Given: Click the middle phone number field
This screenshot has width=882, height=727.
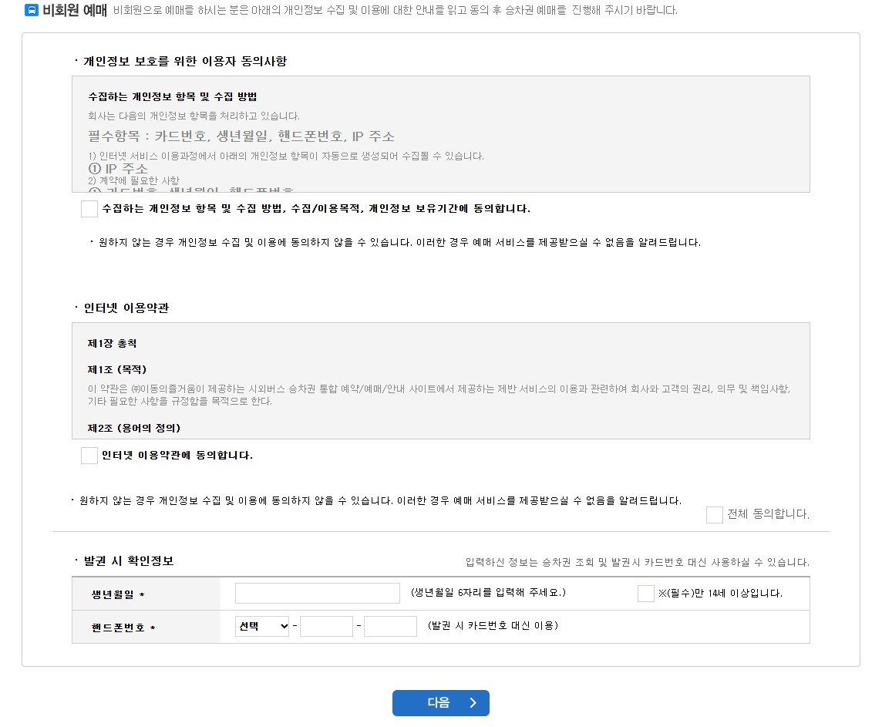Looking at the screenshot, I should pyautogui.click(x=326, y=625).
